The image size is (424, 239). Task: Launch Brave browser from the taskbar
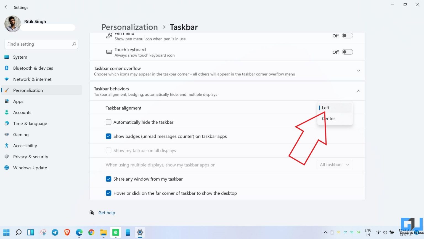pyautogui.click(x=67, y=232)
